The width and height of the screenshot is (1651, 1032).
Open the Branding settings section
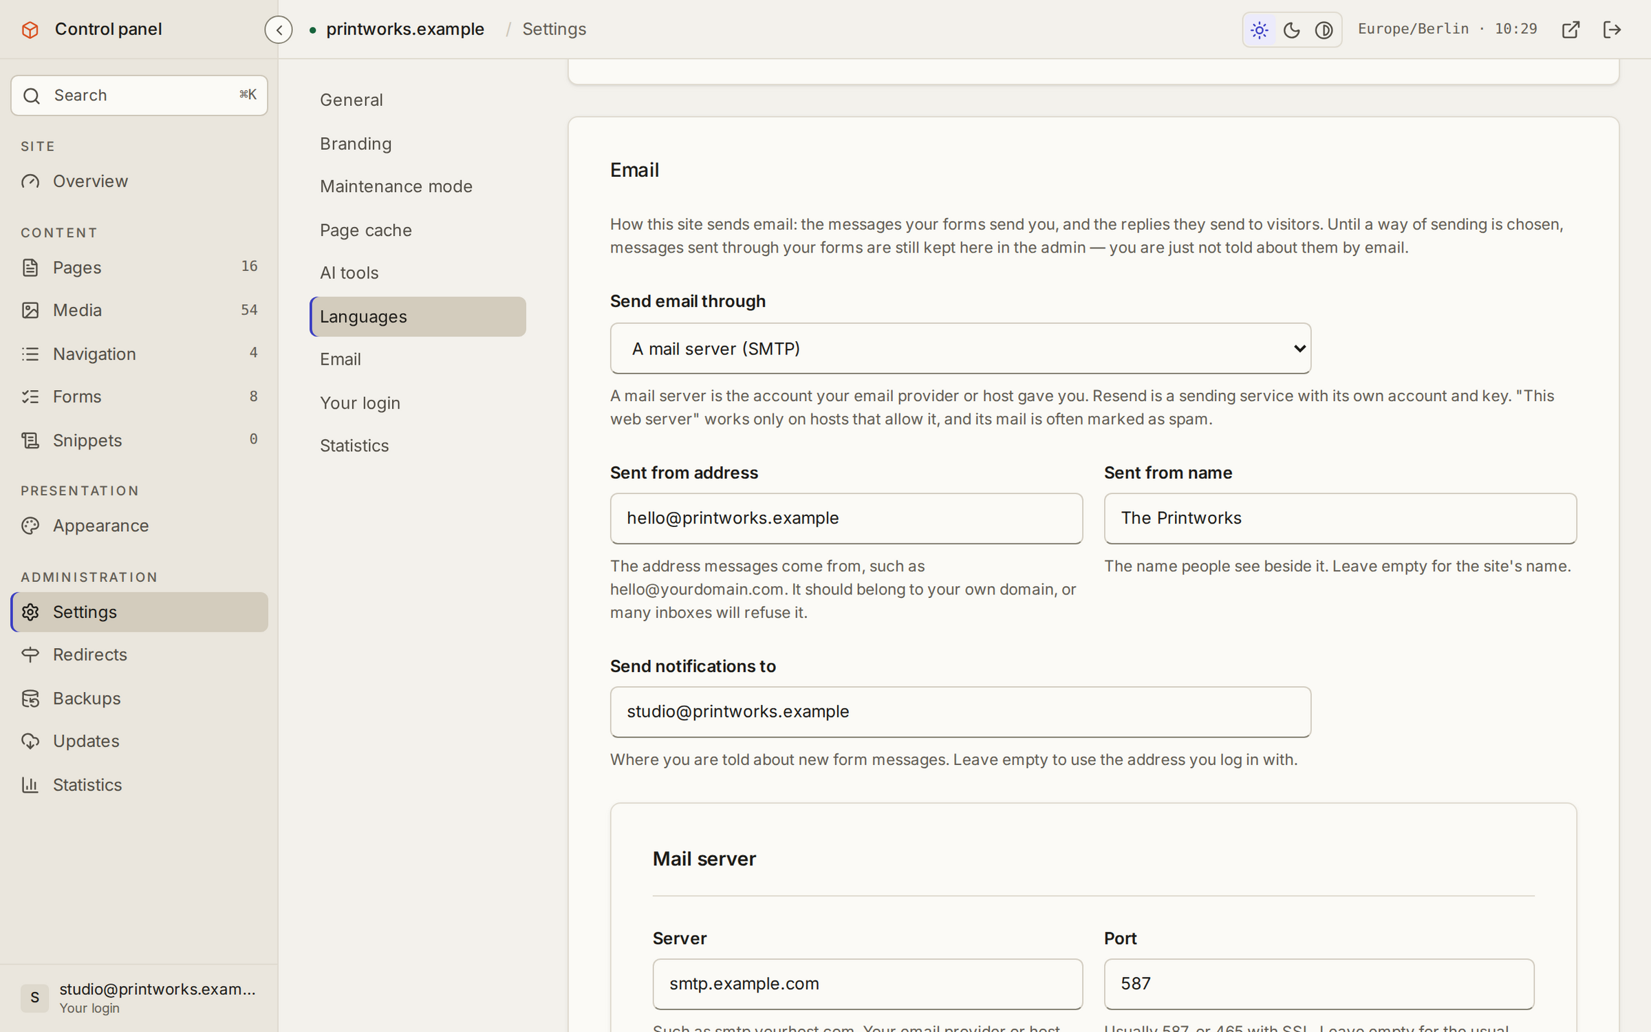[418, 144]
